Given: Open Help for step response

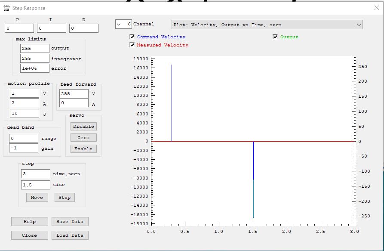Looking at the screenshot, I should [30, 221].
